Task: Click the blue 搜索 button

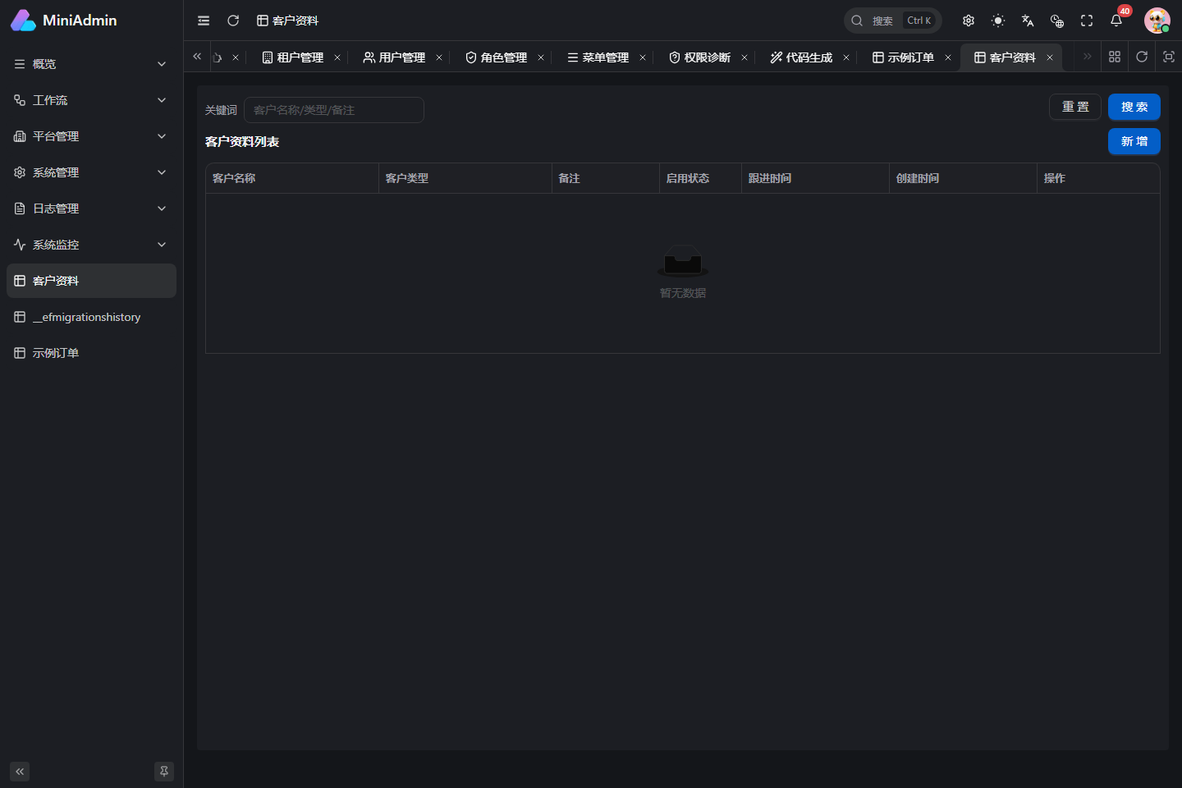Action: pyautogui.click(x=1134, y=107)
